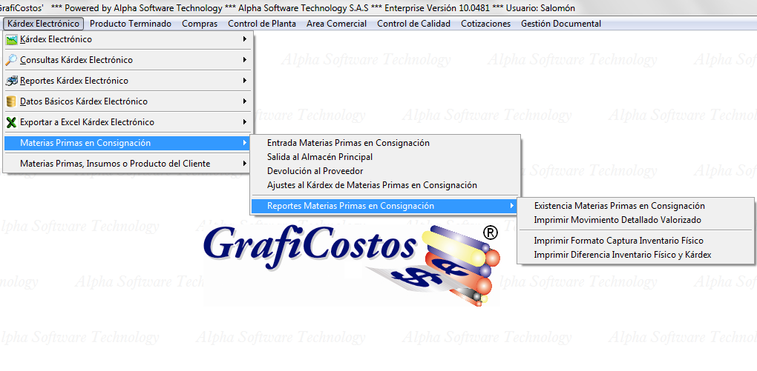Choose Imprimir Formato Captura Inventario Físico
The width and height of the screenshot is (757, 371).
click(618, 241)
